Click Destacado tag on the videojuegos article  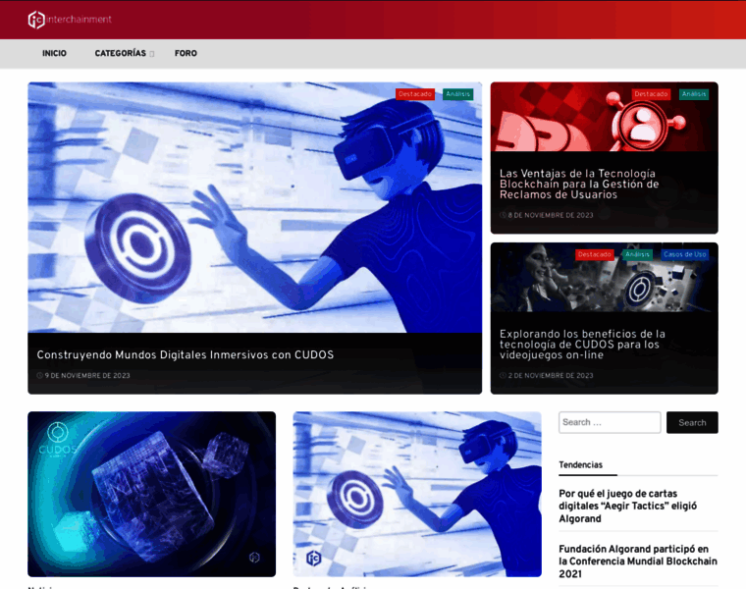click(594, 254)
